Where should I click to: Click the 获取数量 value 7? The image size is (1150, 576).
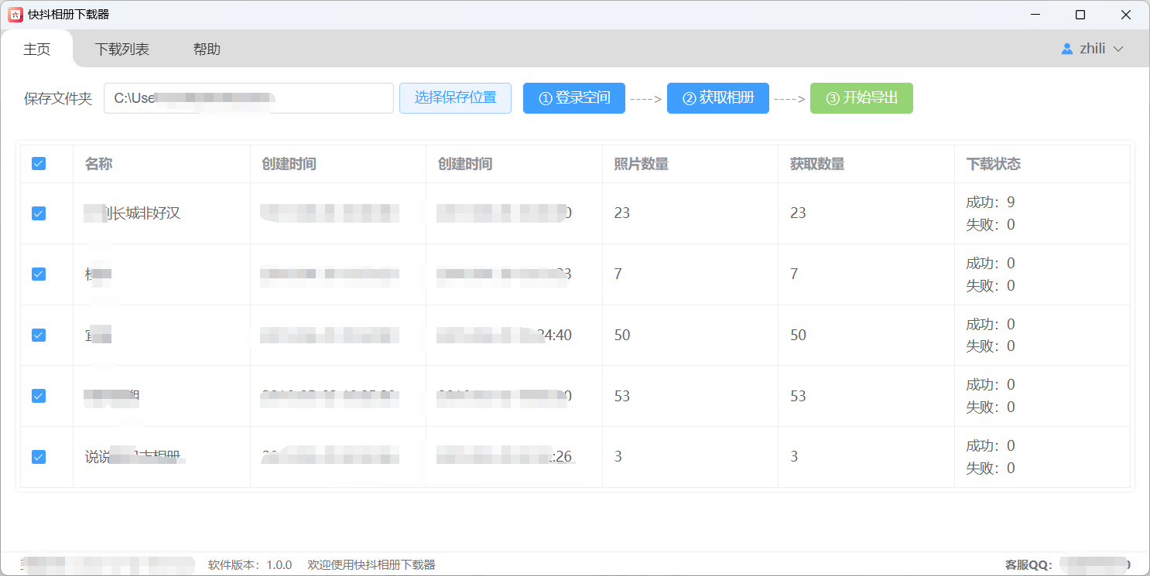794,274
